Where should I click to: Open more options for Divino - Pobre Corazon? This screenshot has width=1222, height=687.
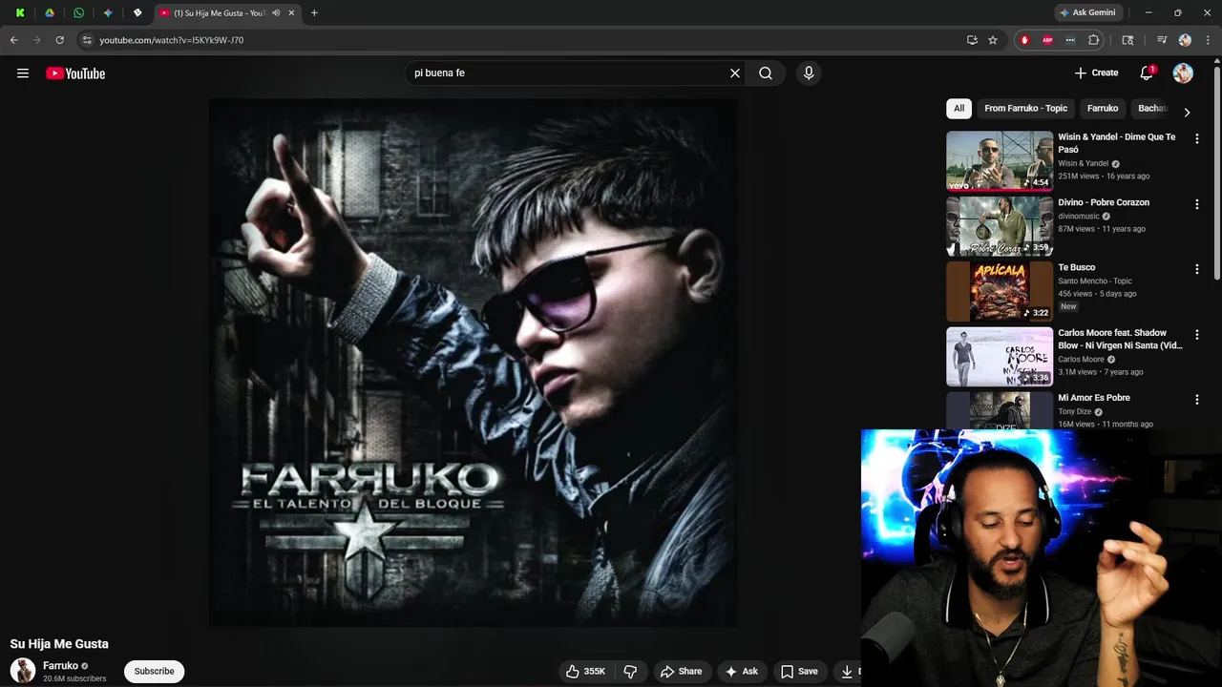(1197, 204)
